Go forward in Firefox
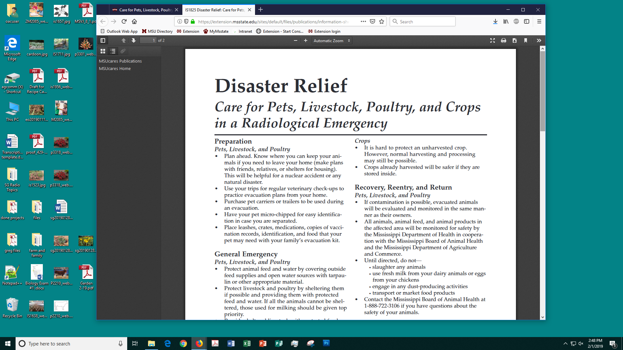Screen dimensions: 623x350 114,21
